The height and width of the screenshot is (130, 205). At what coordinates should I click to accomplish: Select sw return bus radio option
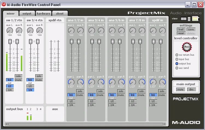(177, 55)
